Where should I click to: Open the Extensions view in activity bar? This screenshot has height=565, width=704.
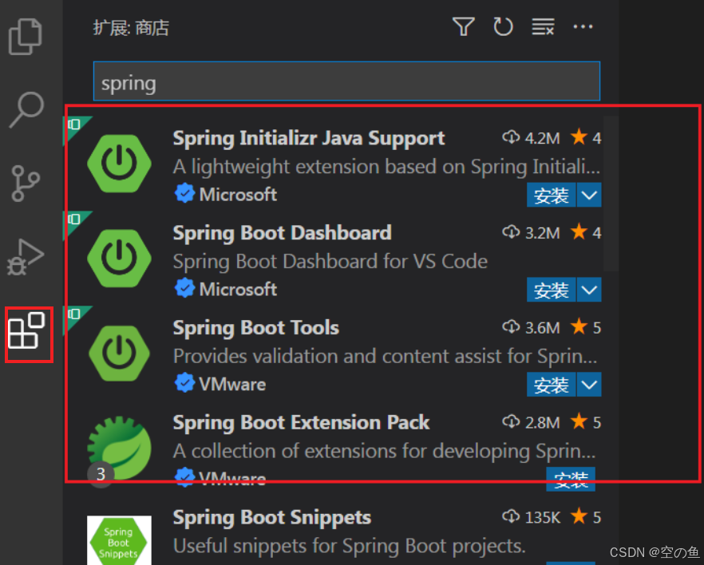point(26,330)
